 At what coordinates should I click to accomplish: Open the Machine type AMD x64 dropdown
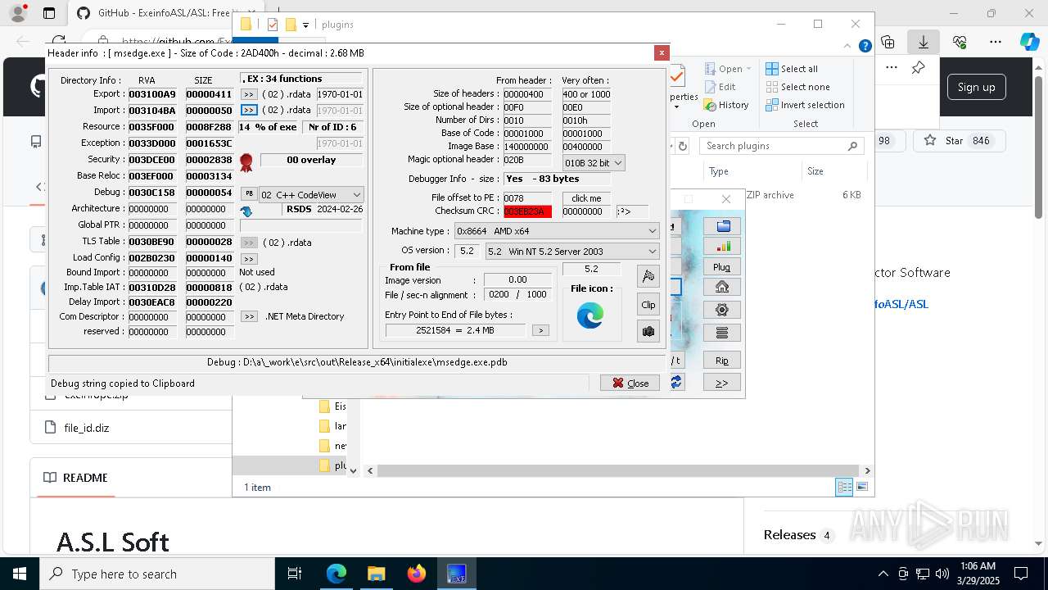tap(557, 231)
